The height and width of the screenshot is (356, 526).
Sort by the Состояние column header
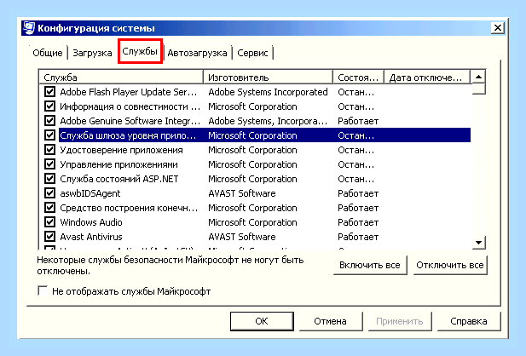[x=358, y=78]
